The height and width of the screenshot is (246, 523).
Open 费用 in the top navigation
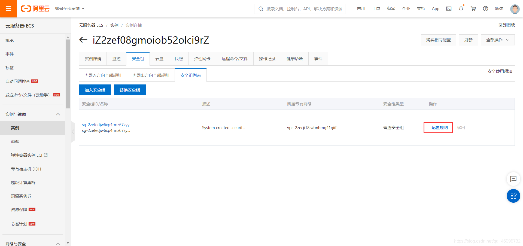361,9
